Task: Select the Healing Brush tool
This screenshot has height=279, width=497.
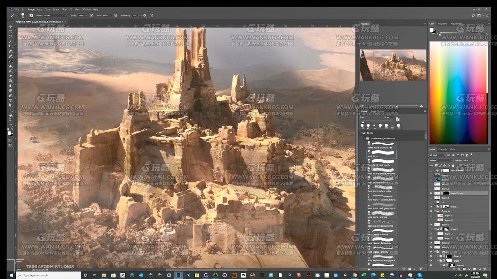Action: (x=10, y=56)
